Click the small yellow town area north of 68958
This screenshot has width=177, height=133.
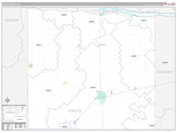[x=65, y=83]
